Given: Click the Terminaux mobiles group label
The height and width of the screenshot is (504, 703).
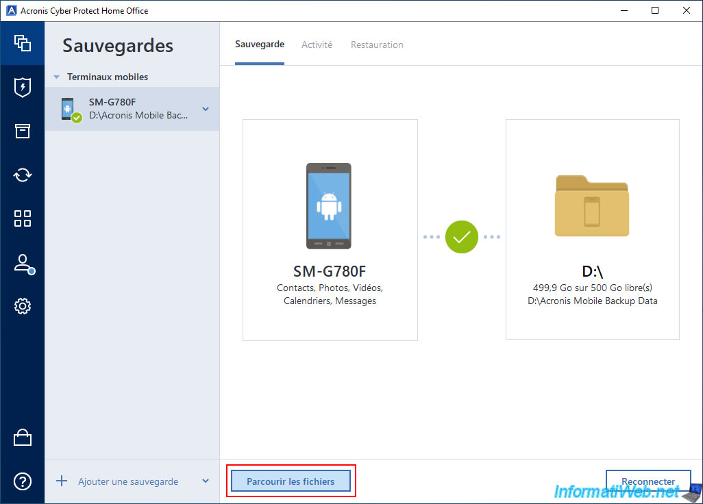Looking at the screenshot, I should (108, 77).
